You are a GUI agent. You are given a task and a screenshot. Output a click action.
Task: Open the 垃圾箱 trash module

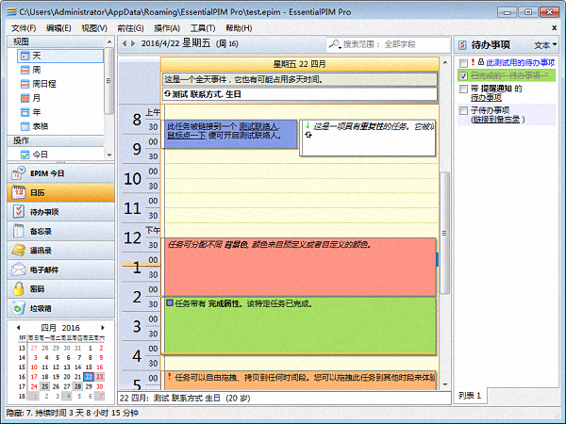[x=60, y=308]
